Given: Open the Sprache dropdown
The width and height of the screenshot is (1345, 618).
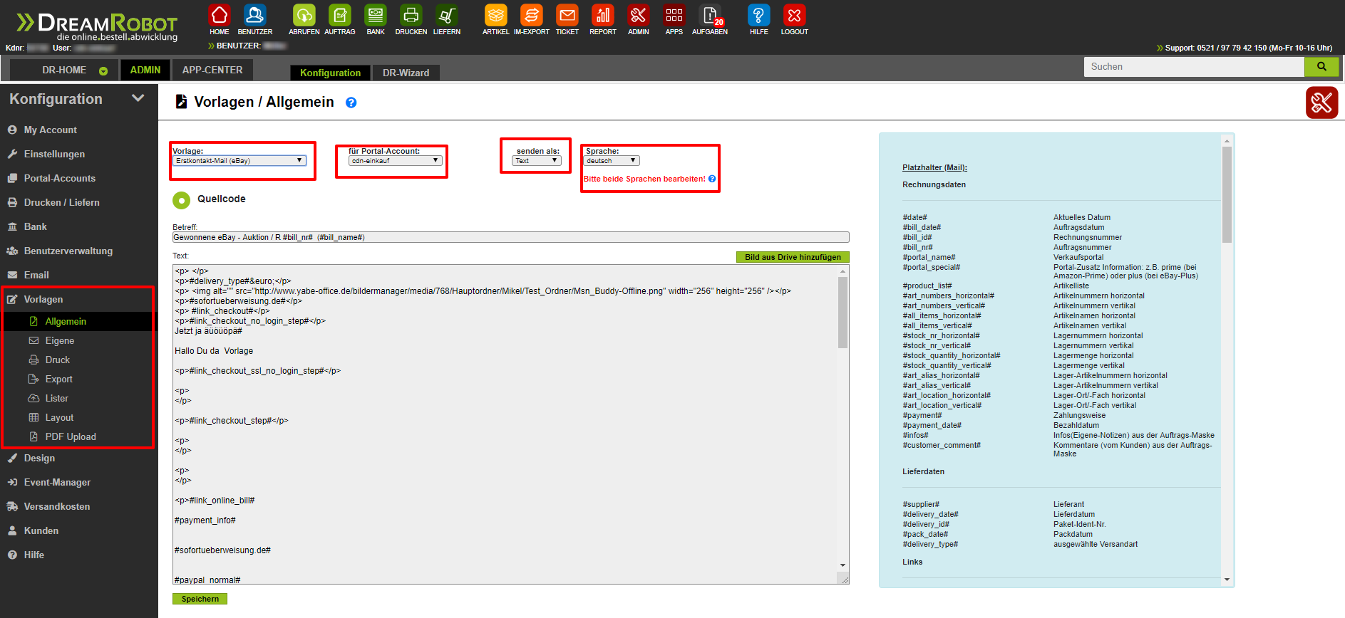Looking at the screenshot, I should tap(612, 161).
